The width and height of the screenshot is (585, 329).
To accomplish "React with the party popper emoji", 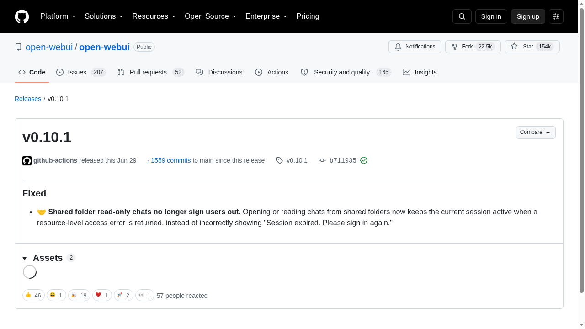I will point(79,296).
